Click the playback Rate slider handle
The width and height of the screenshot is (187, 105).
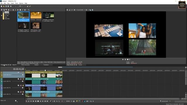coord(16,101)
